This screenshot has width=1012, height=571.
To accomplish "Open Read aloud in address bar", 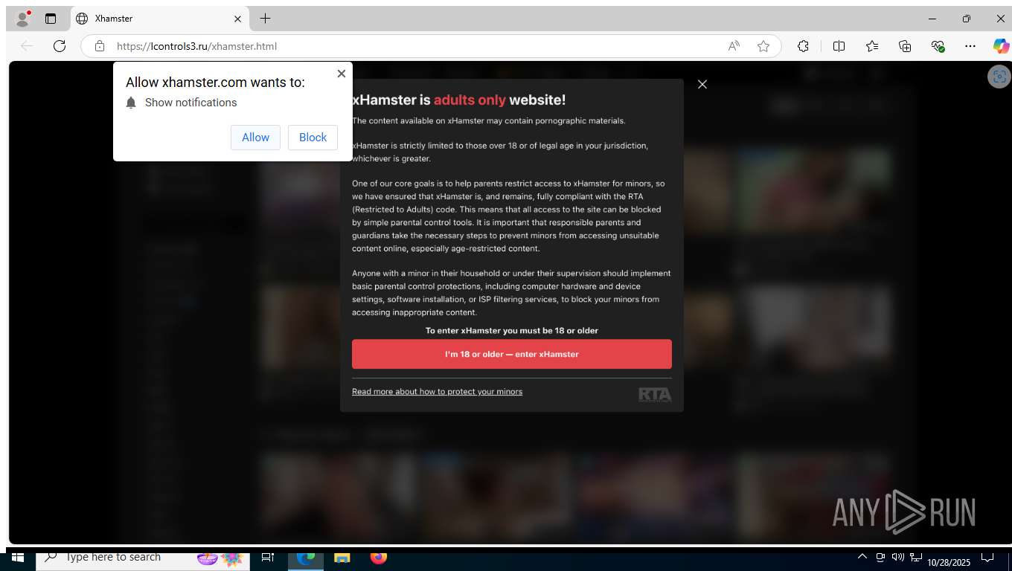I will 734,46.
